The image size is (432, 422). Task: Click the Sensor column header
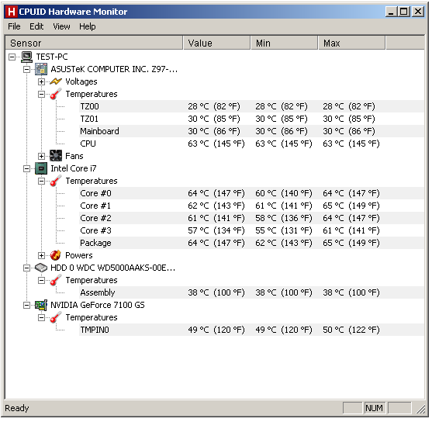point(94,43)
